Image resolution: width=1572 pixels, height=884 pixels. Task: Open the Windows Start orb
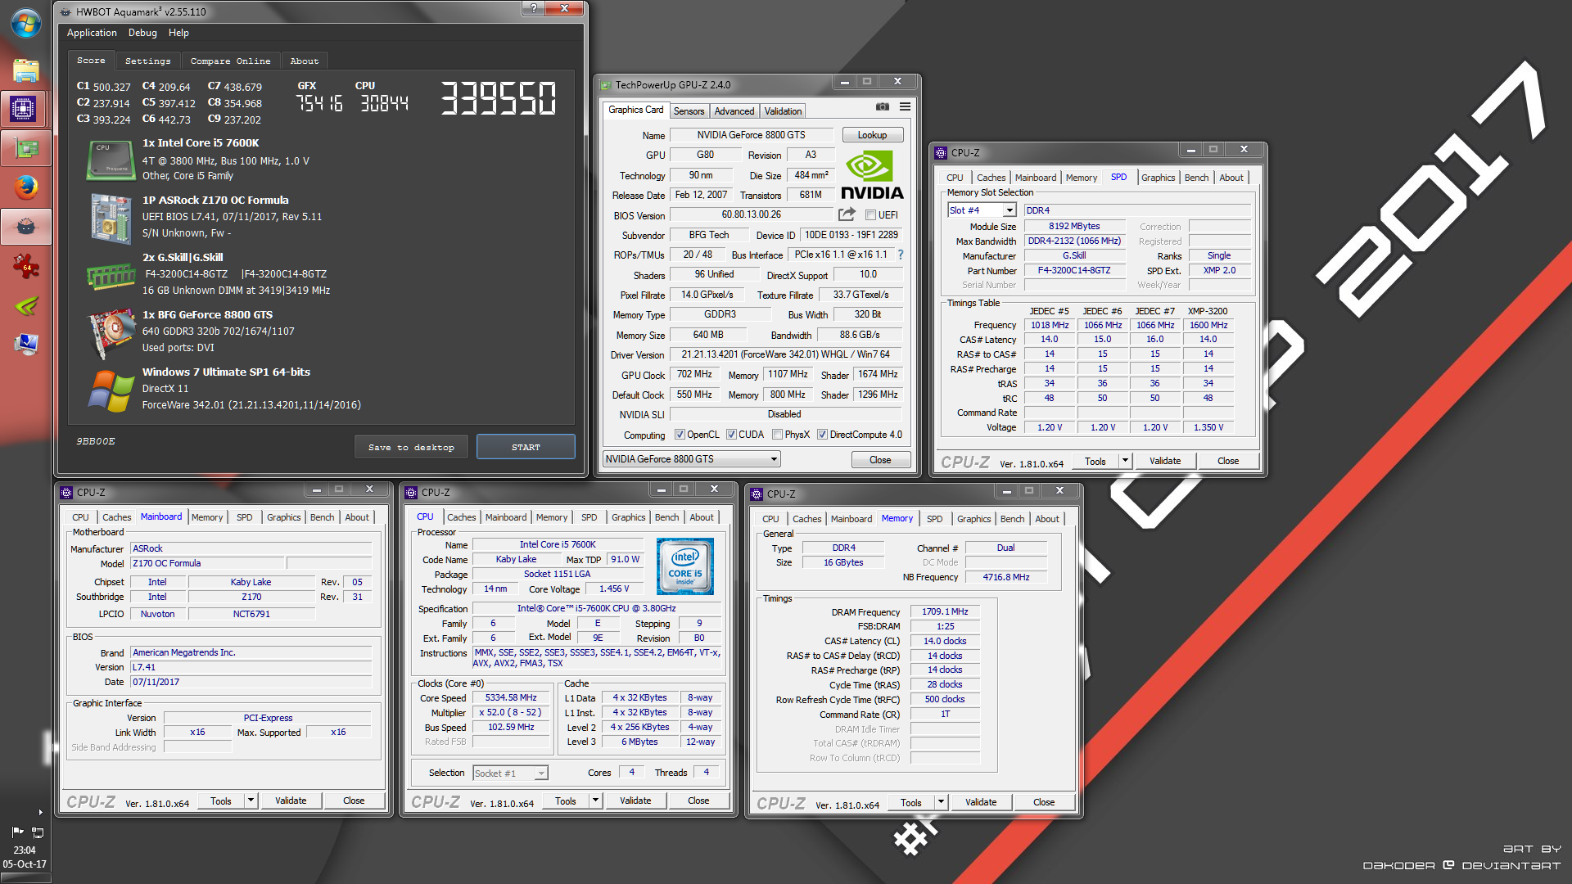tap(25, 23)
